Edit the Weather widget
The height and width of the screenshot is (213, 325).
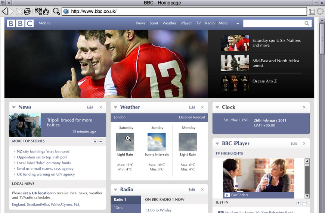click(x=192, y=107)
